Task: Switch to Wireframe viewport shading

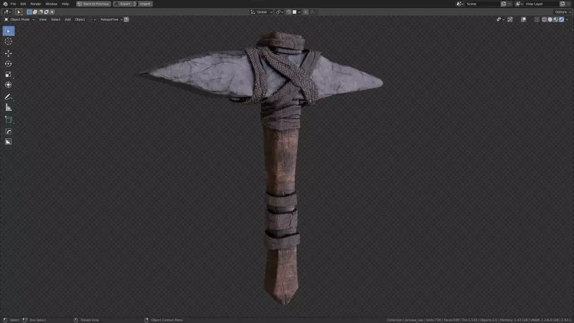Action: pos(544,19)
